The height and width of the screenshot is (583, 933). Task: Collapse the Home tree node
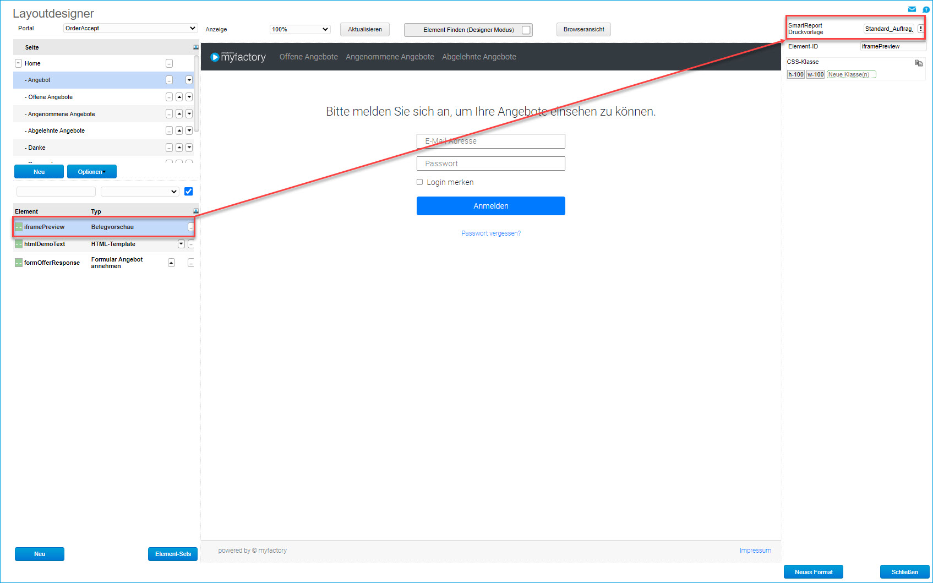pos(18,63)
